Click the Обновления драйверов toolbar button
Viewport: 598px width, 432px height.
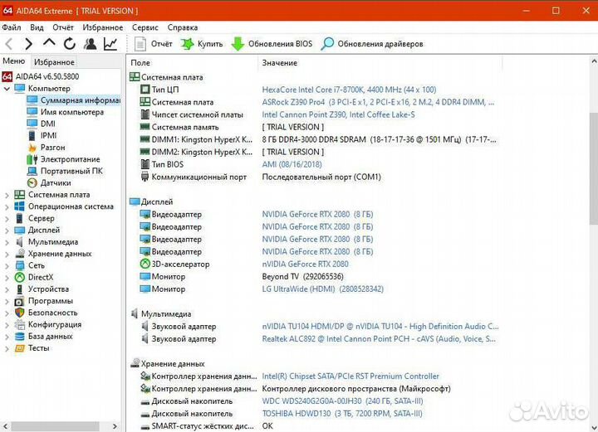point(372,44)
